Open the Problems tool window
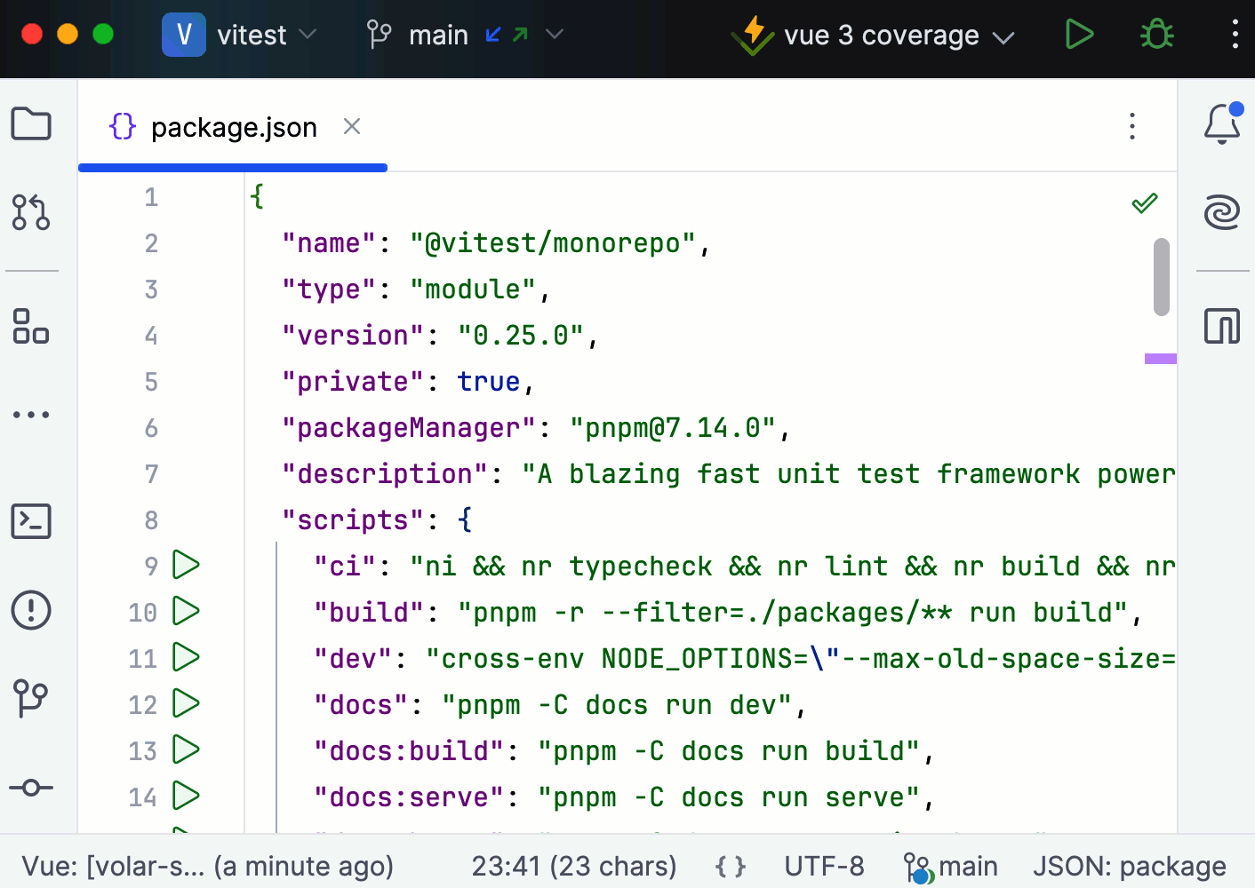Image resolution: width=1255 pixels, height=888 pixels. tap(31, 610)
